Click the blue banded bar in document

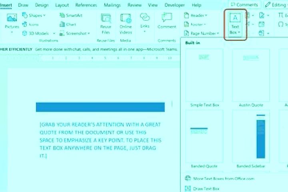coord(100,107)
